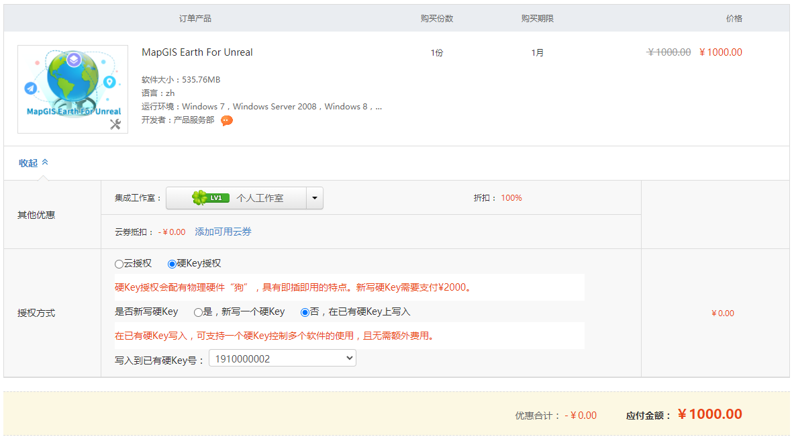
Task: Click the red current price ￥1000.00 in product row
Action: (721, 52)
